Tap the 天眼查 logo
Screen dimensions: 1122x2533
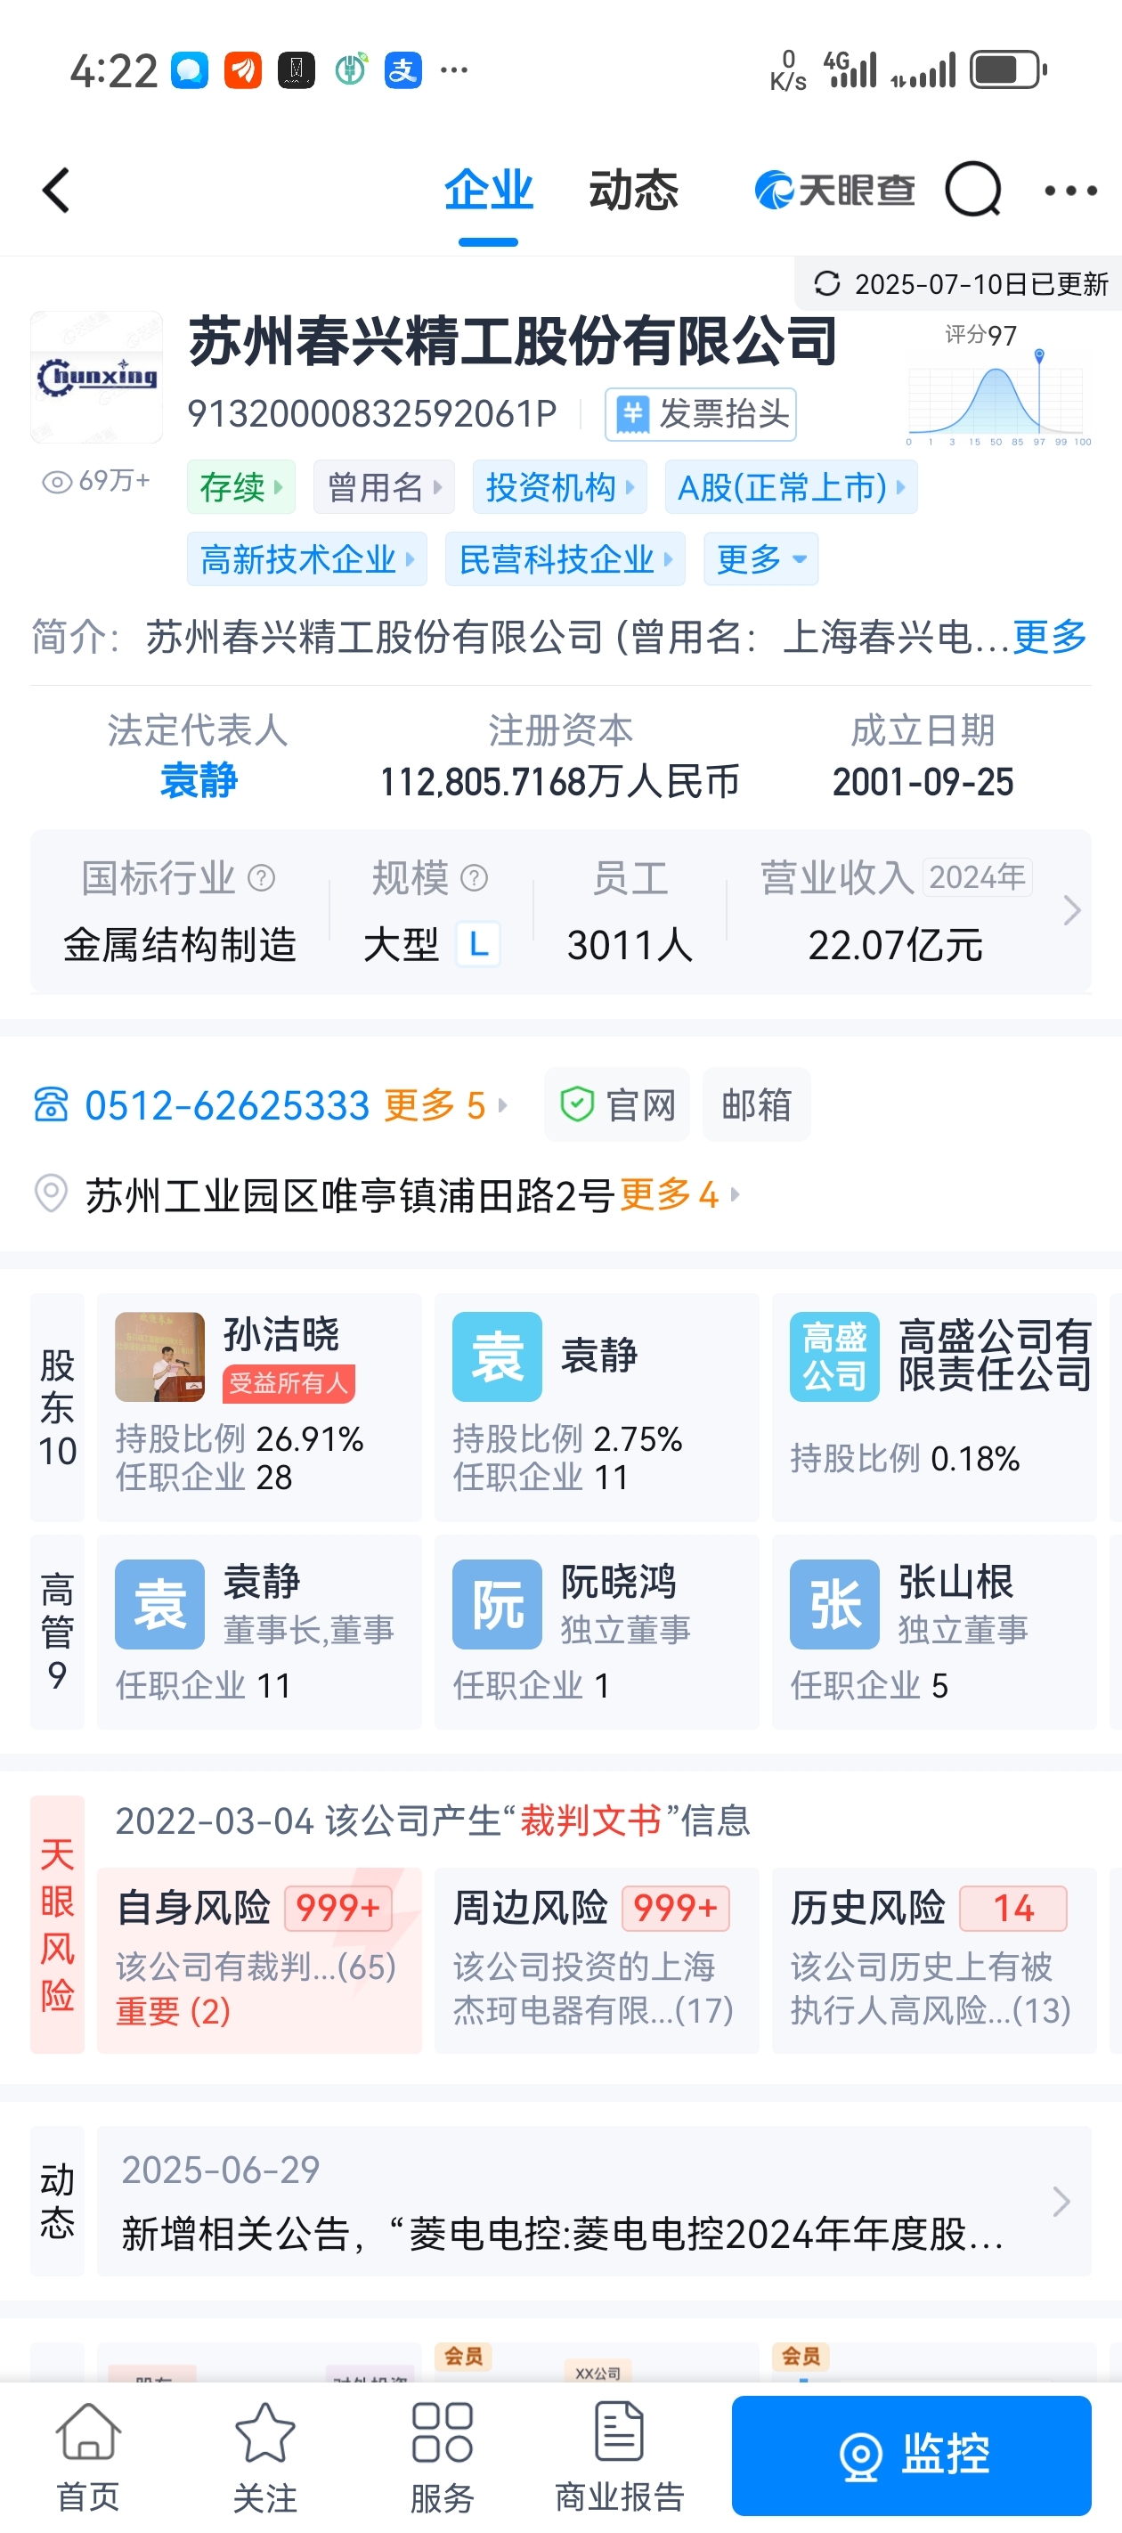pyautogui.click(x=833, y=190)
